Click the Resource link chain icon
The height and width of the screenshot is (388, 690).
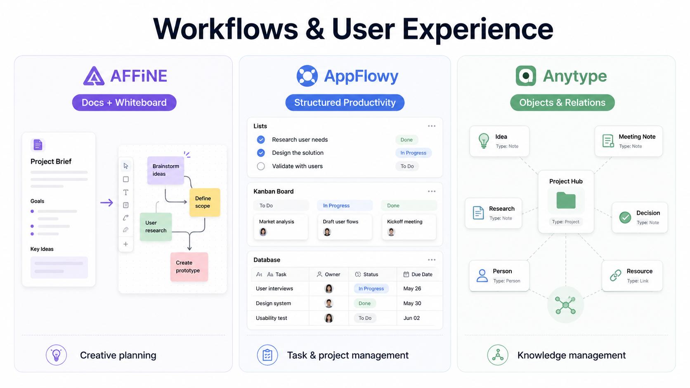pos(615,275)
